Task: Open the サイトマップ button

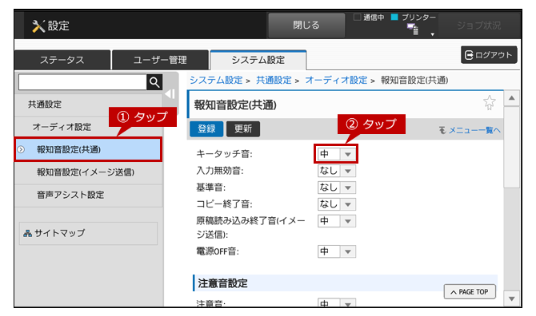Action: point(88,234)
